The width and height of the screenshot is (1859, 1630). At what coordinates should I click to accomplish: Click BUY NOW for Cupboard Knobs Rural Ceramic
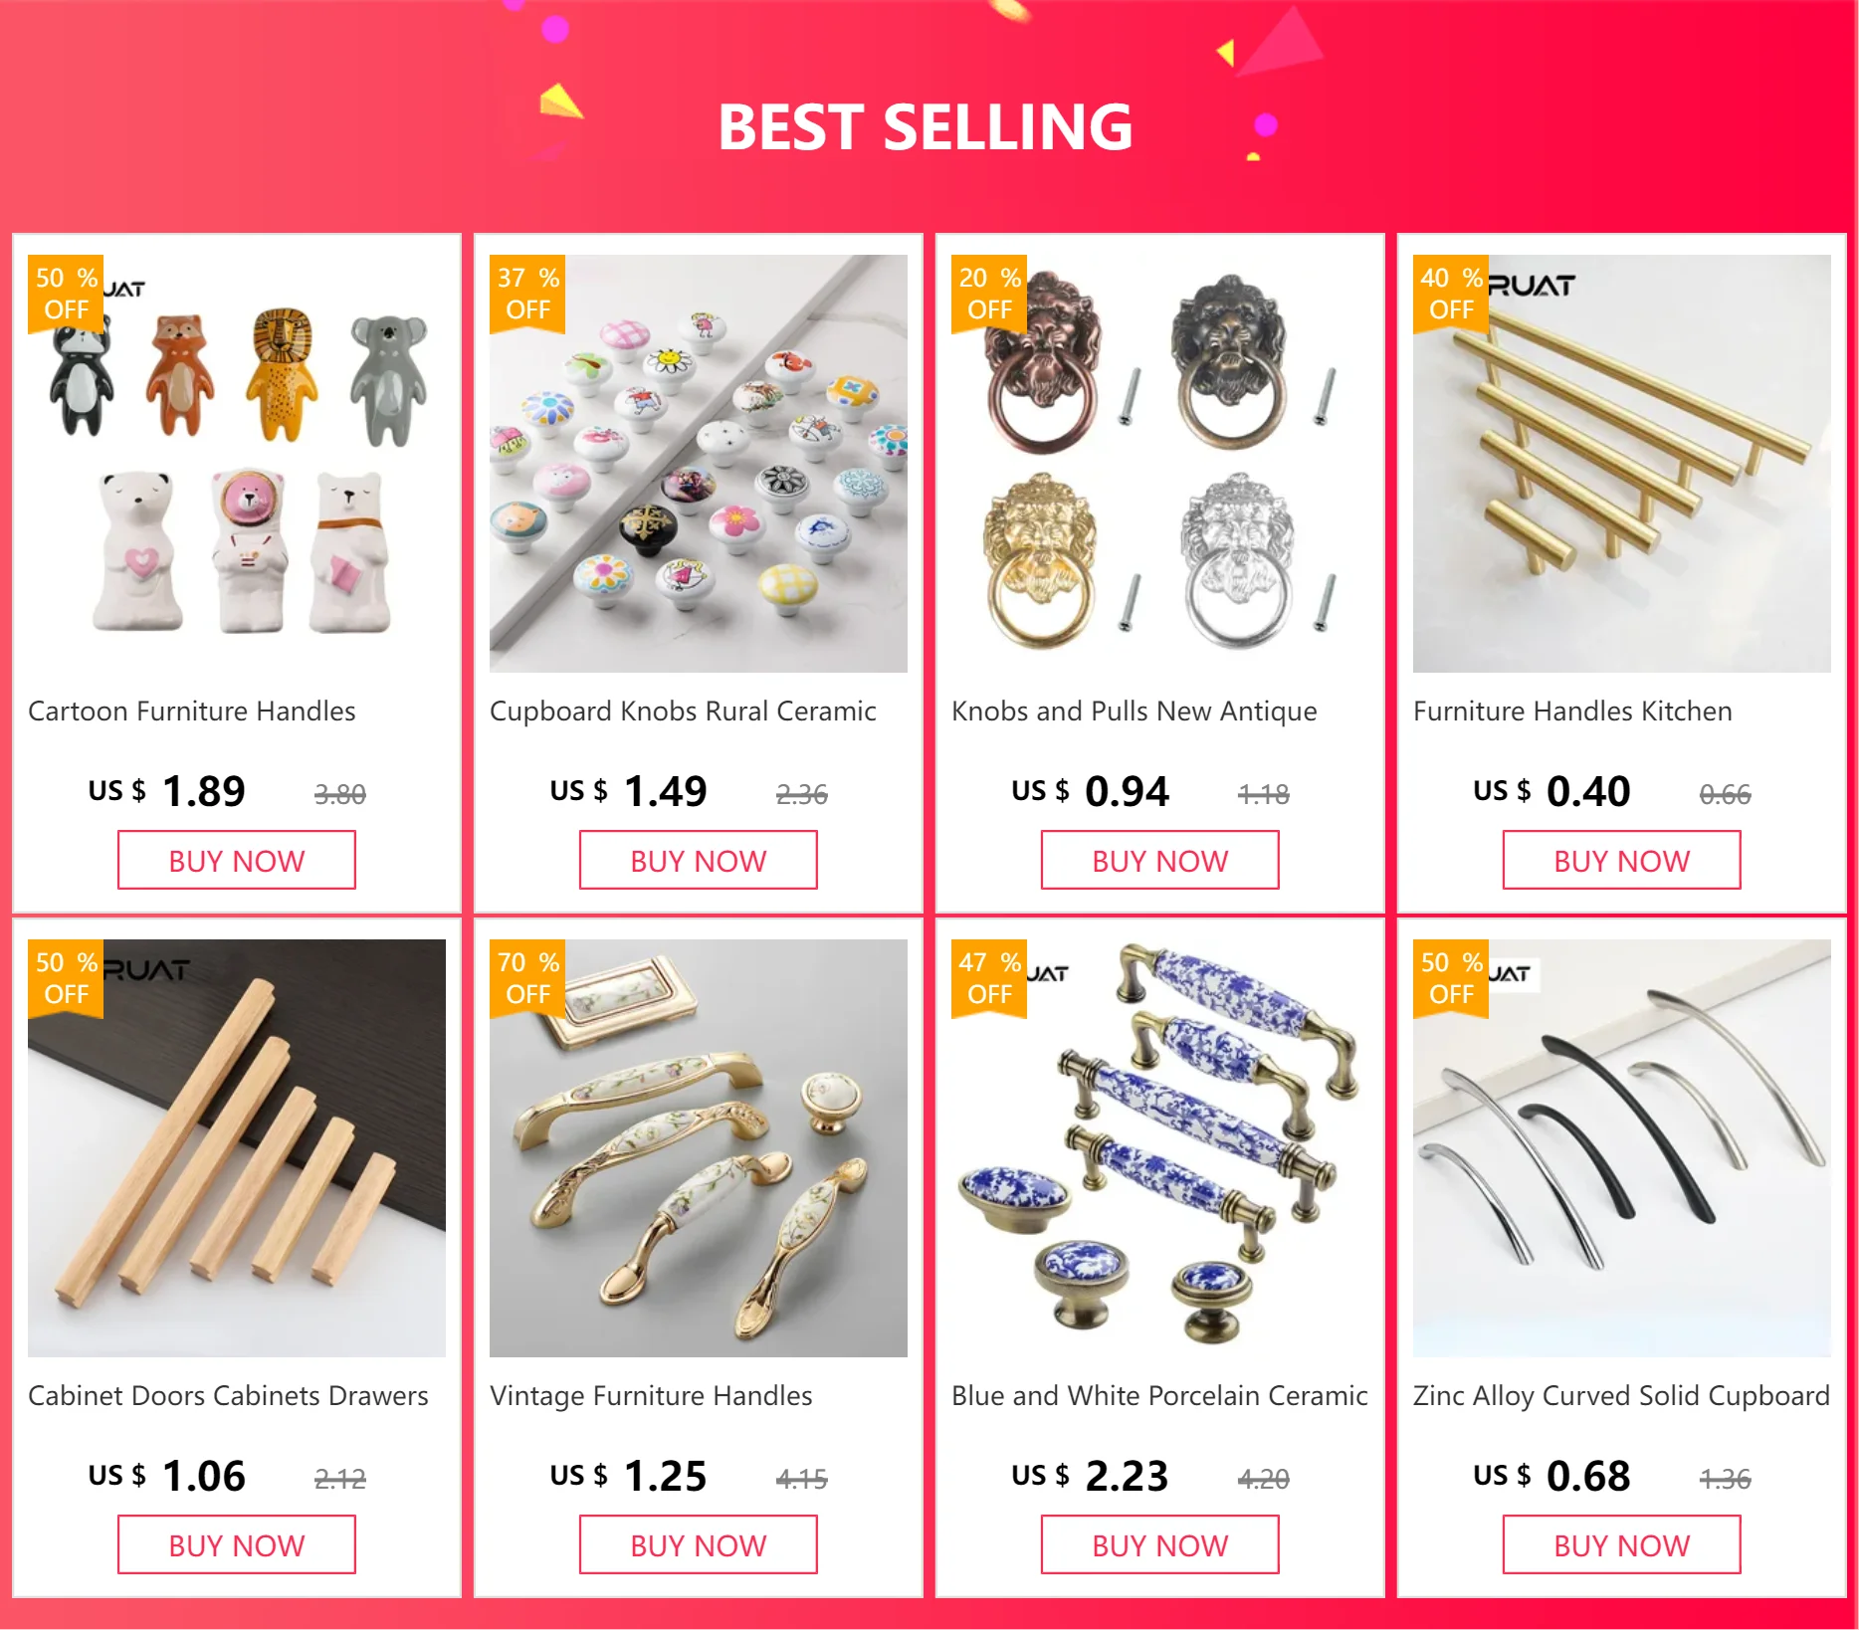coord(699,860)
